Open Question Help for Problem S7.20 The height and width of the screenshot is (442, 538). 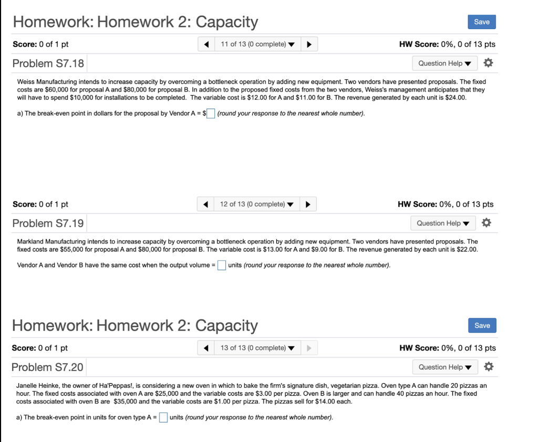(x=445, y=366)
